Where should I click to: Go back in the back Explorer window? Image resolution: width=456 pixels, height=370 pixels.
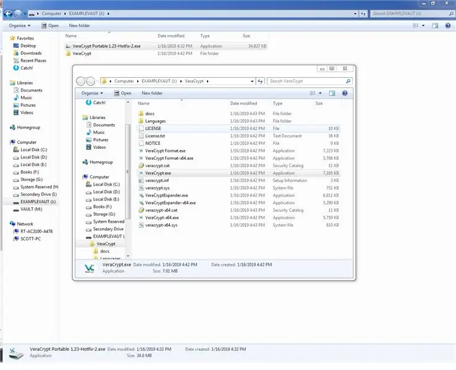(8, 14)
